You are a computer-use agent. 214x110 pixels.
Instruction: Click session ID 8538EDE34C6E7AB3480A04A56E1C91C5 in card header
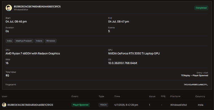coord(37,7)
